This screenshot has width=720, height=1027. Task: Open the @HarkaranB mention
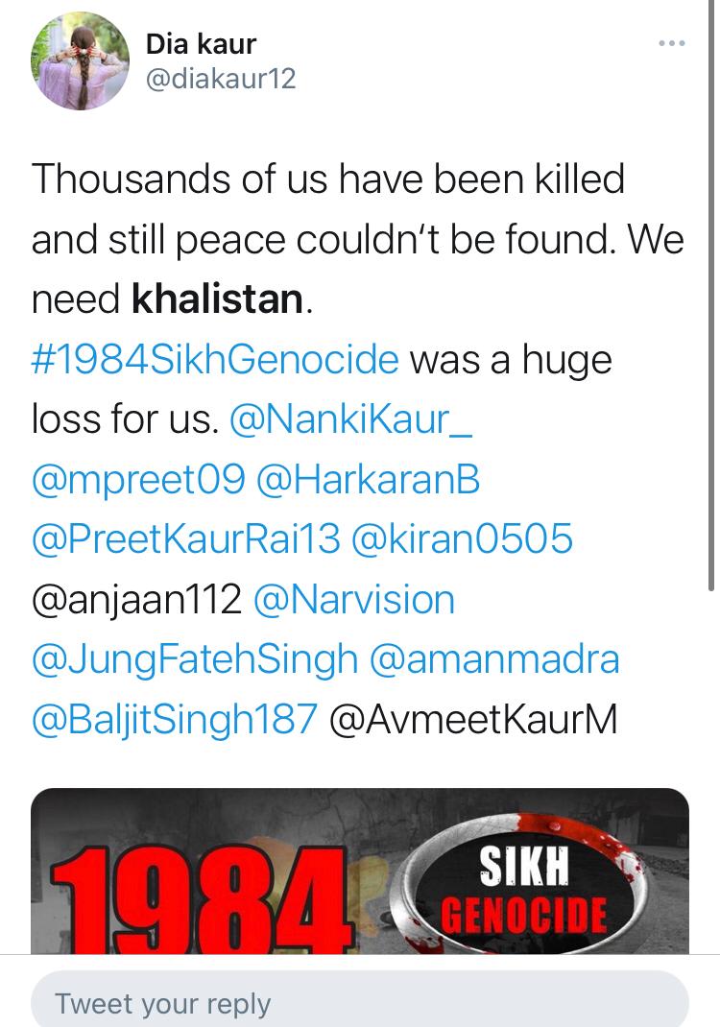[x=369, y=480]
